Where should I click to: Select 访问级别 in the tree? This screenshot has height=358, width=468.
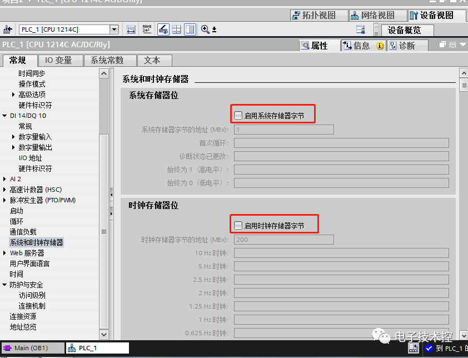[x=32, y=295]
